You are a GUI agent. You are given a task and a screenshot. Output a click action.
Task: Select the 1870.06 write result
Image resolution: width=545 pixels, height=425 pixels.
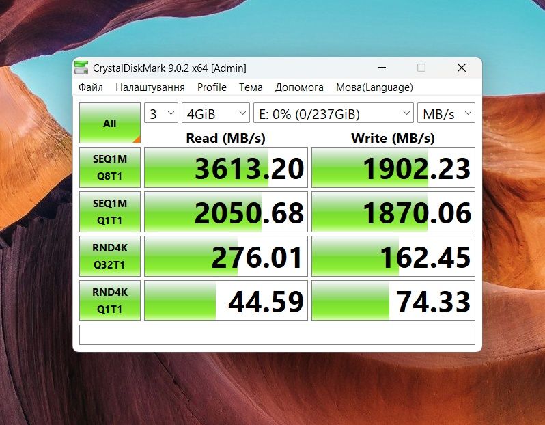(x=393, y=212)
